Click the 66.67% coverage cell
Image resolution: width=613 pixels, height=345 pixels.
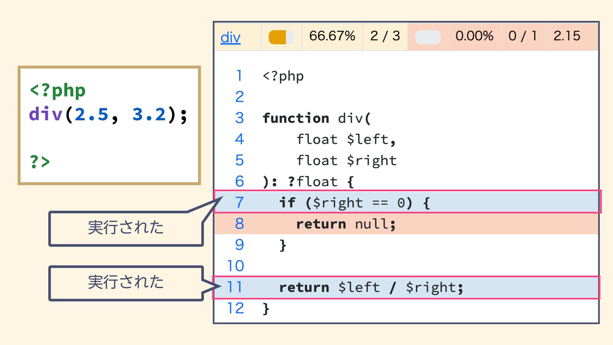point(332,36)
